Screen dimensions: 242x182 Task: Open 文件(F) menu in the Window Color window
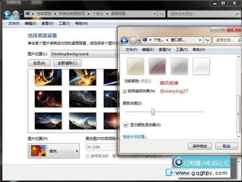(131, 50)
